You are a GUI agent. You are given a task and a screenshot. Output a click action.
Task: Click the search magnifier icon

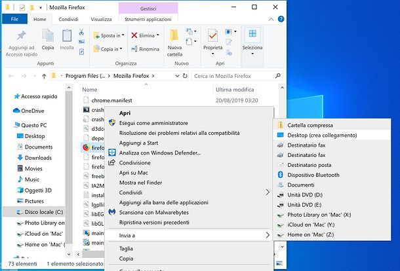(x=278, y=76)
